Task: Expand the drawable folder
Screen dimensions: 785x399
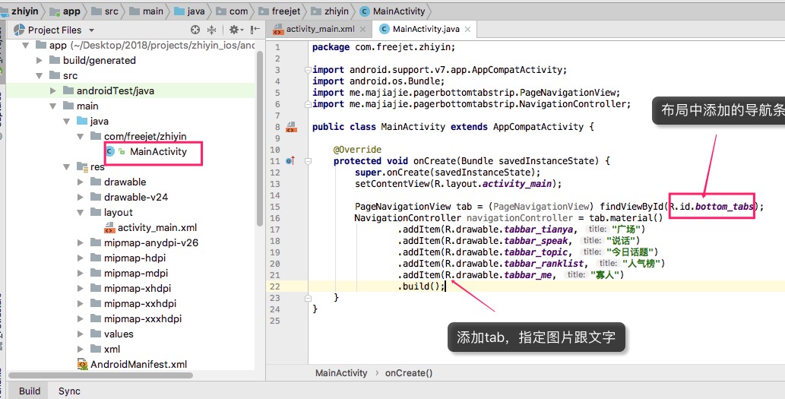Action: click(x=80, y=182)
